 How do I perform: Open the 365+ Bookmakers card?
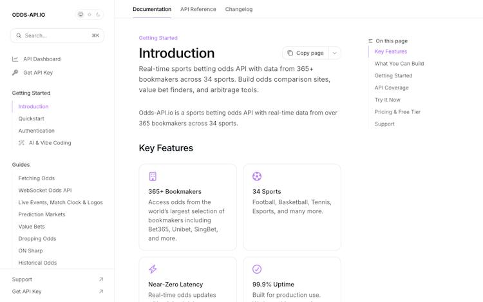coord(188,207)
